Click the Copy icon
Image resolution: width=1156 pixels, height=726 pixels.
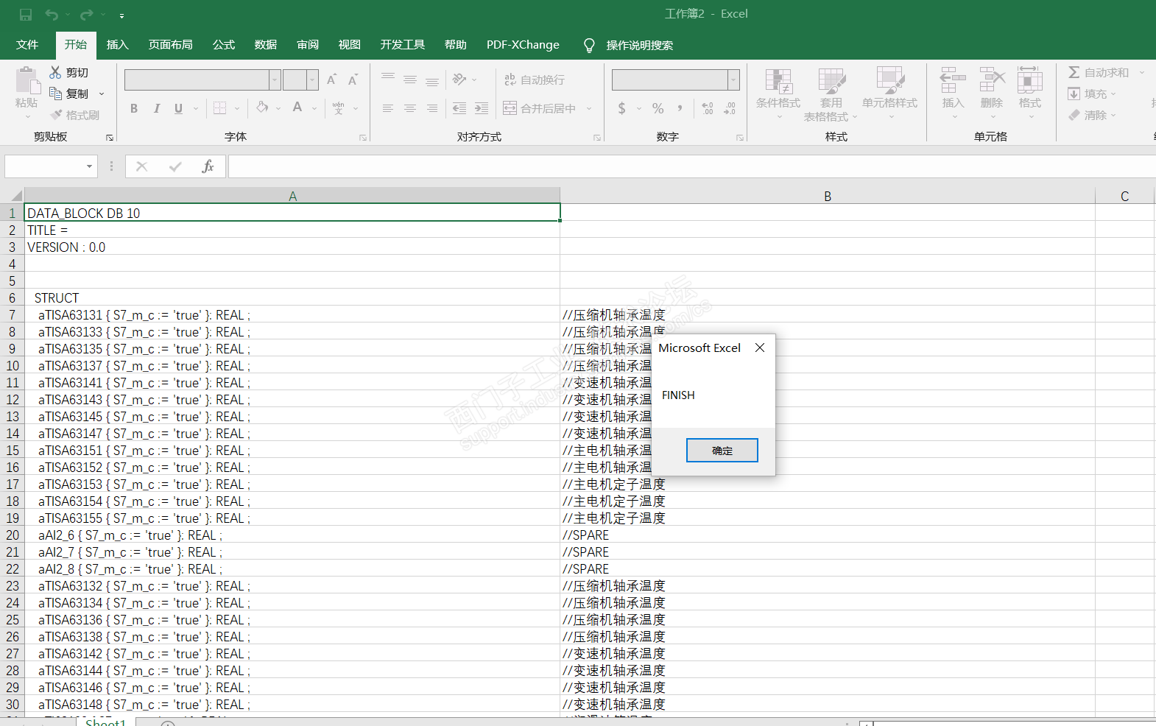pyautogui.click(x=55, y=94)
